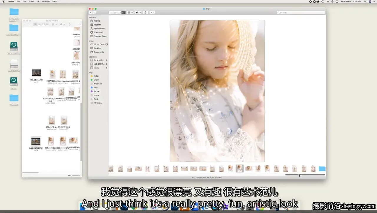Open the View menu
Viewport: 377px width, 213px height.
[x=32, y=1]
